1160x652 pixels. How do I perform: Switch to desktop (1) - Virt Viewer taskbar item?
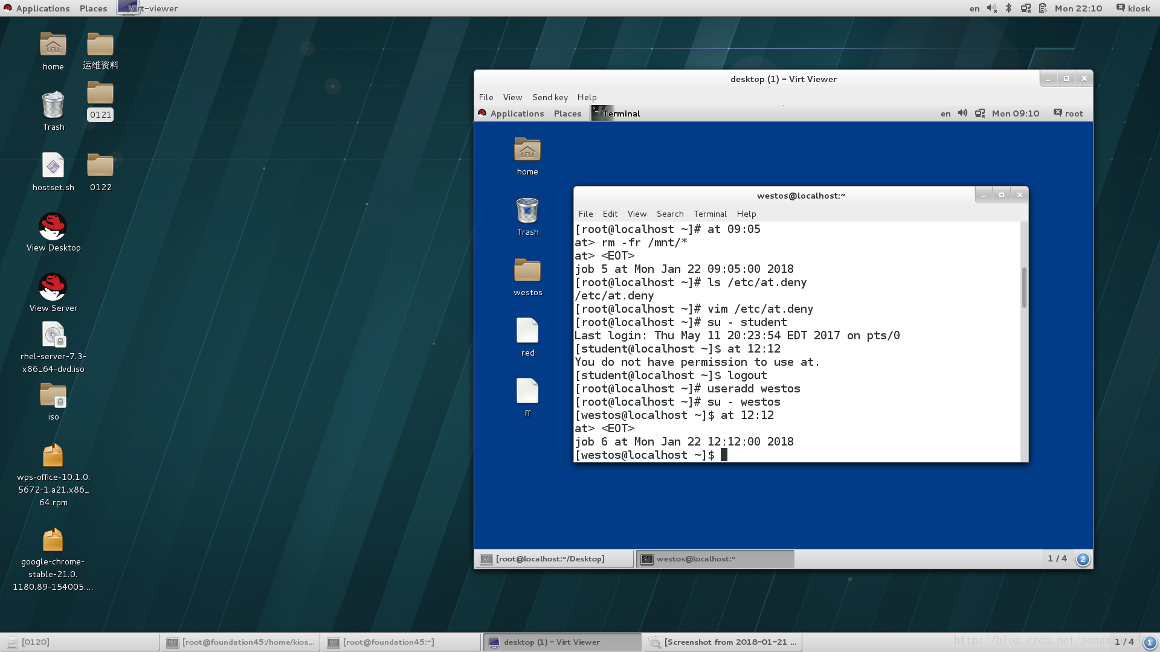click(562, 642)
